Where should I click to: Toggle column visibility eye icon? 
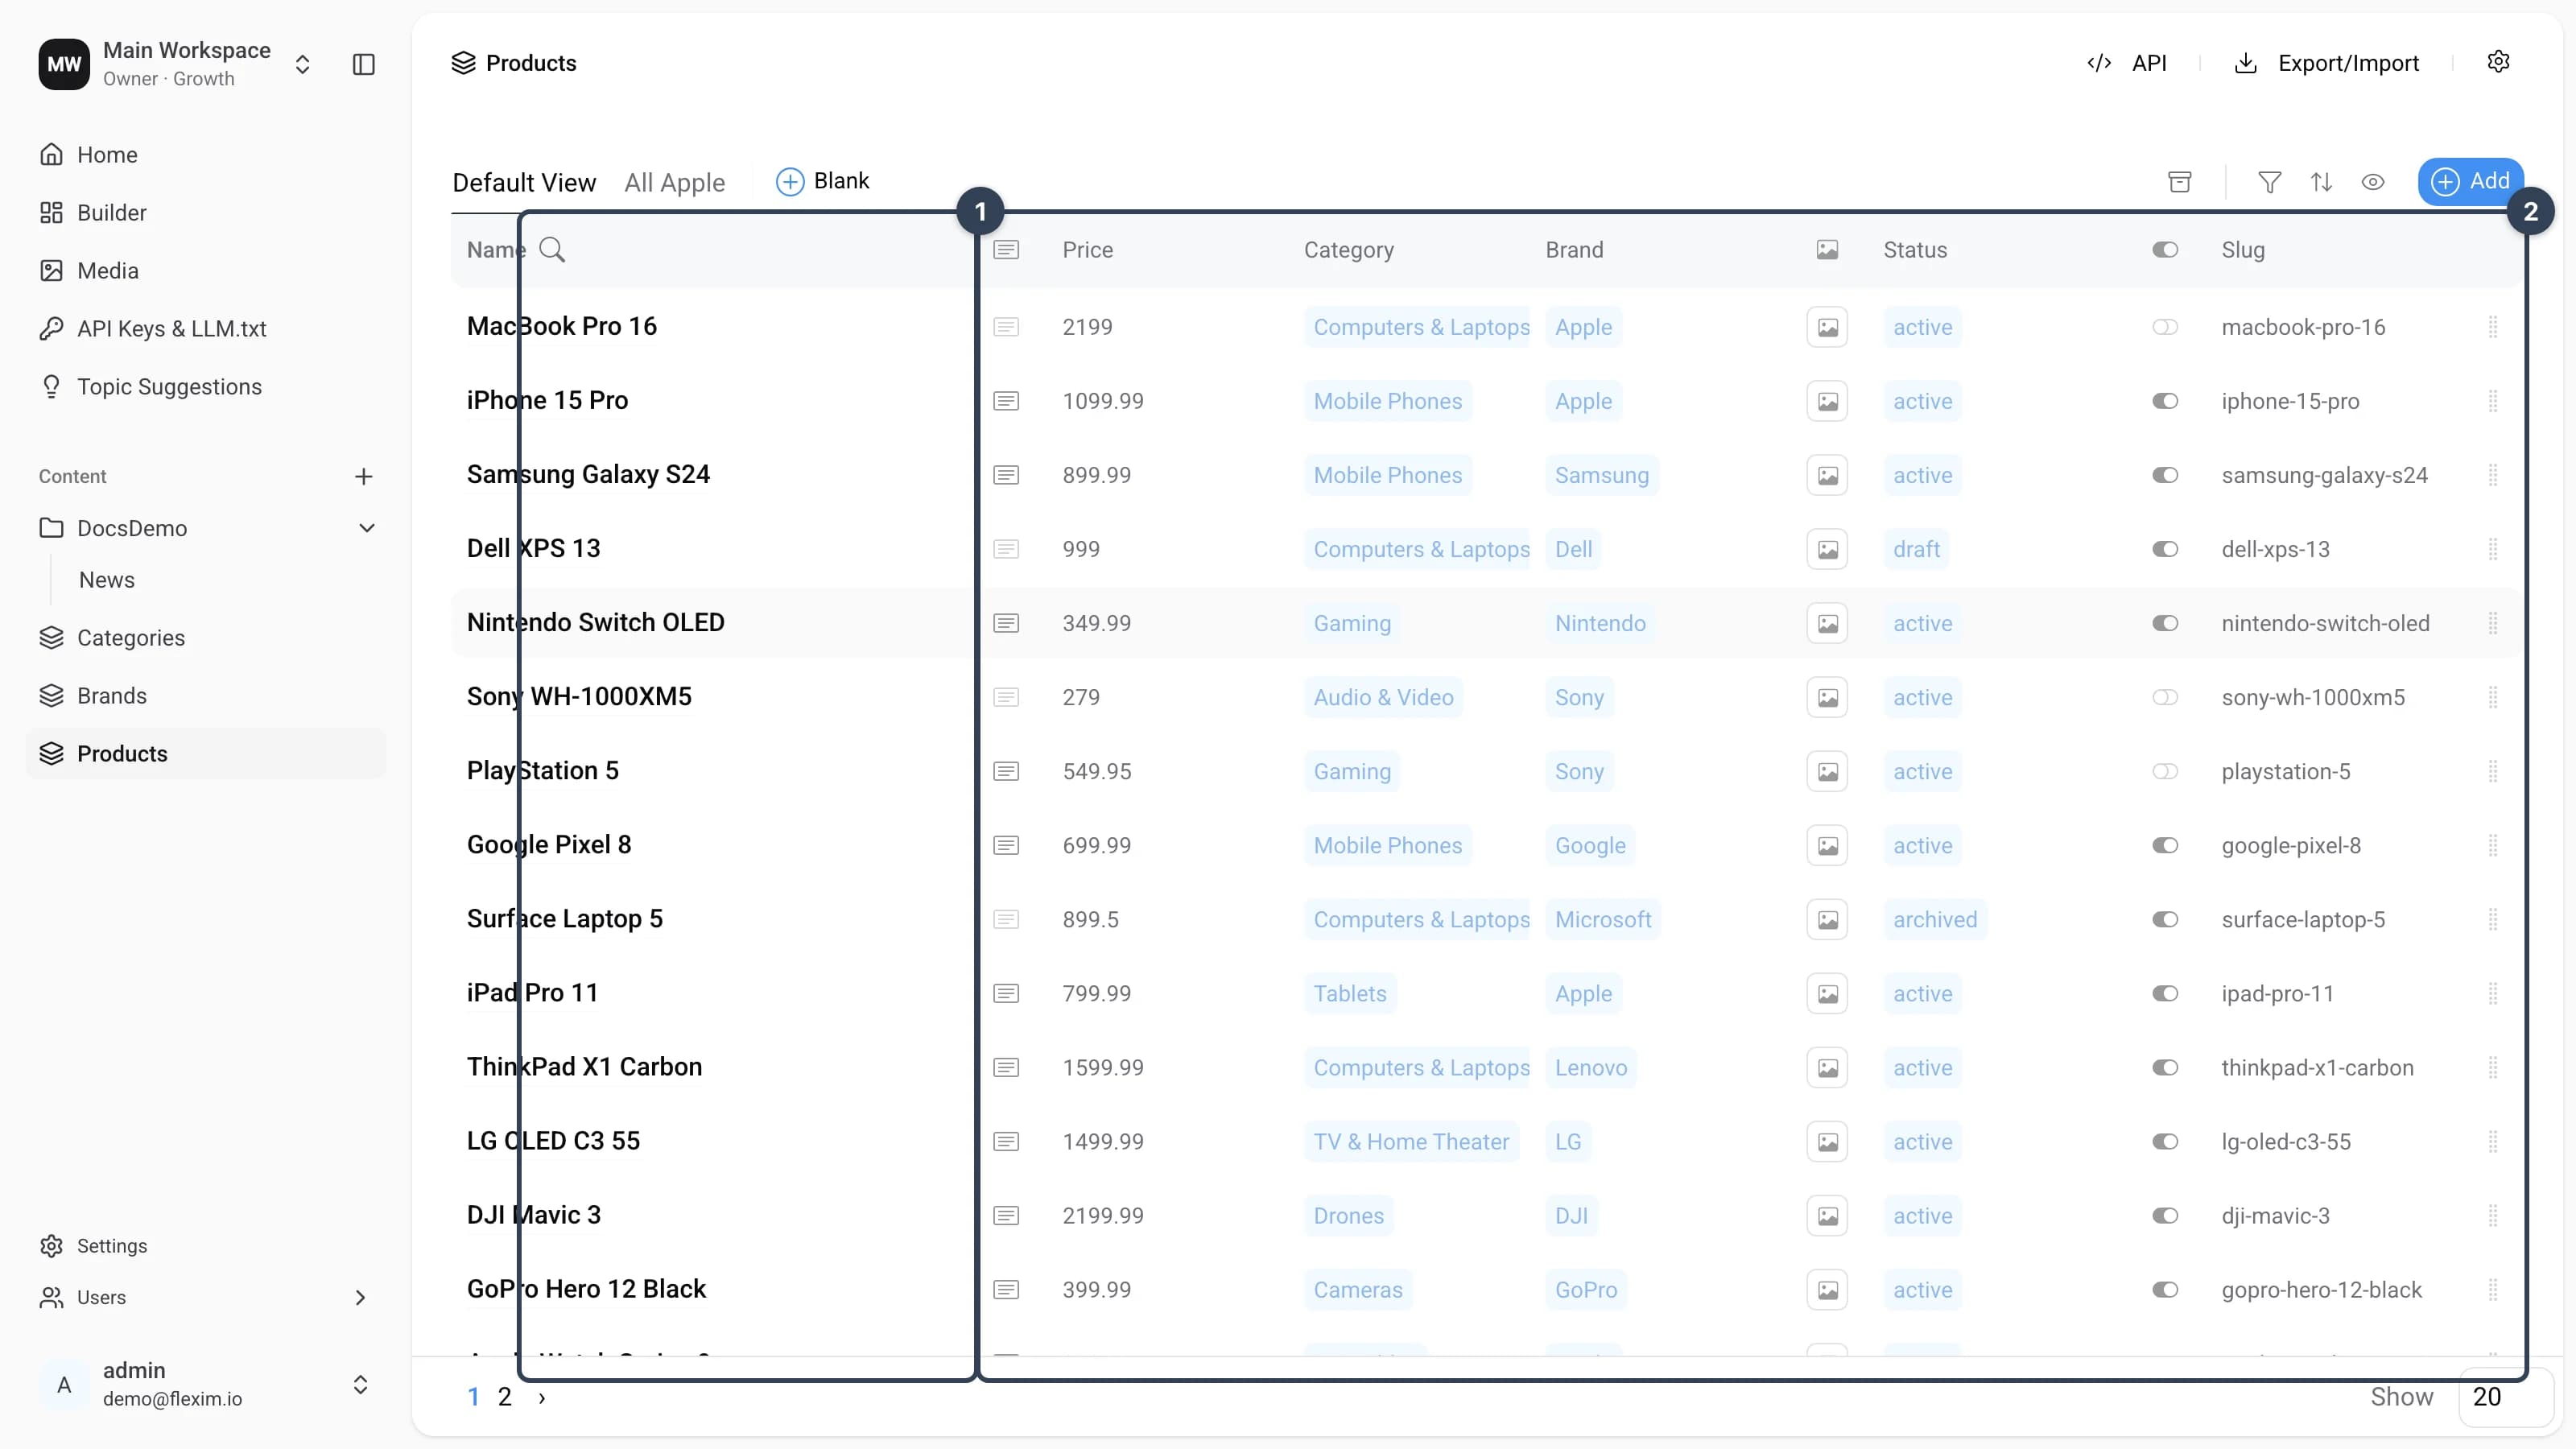click(x=2373, y=182)
